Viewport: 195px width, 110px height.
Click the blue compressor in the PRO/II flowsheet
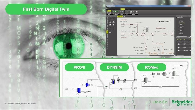87,85
